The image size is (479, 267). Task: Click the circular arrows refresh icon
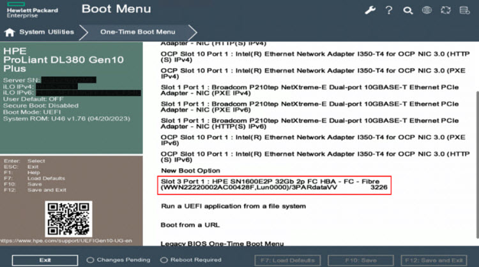(446, 10)
